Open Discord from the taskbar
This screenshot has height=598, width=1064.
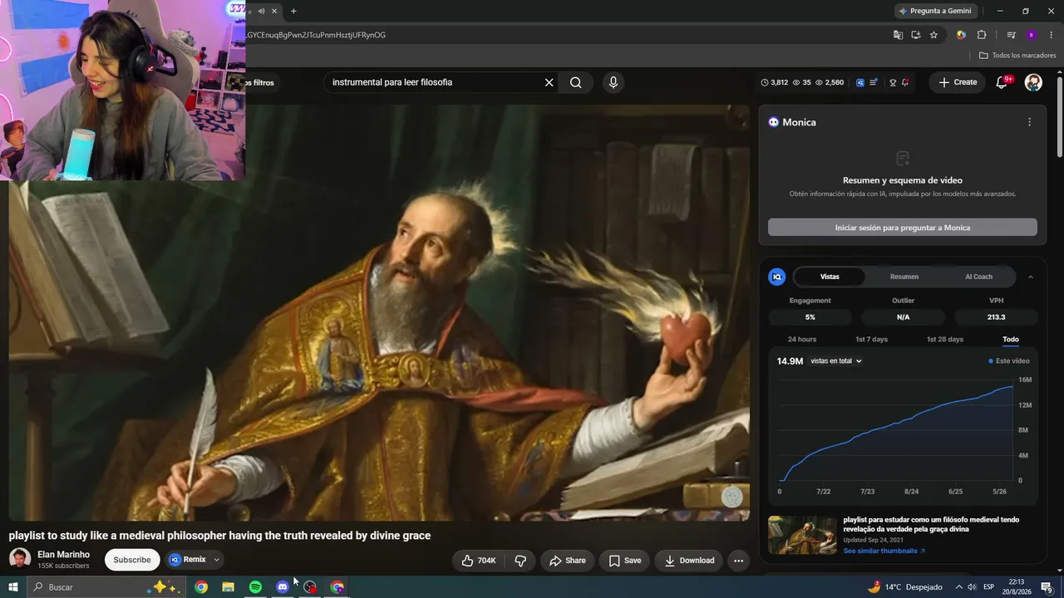click(x=283, y=587)
